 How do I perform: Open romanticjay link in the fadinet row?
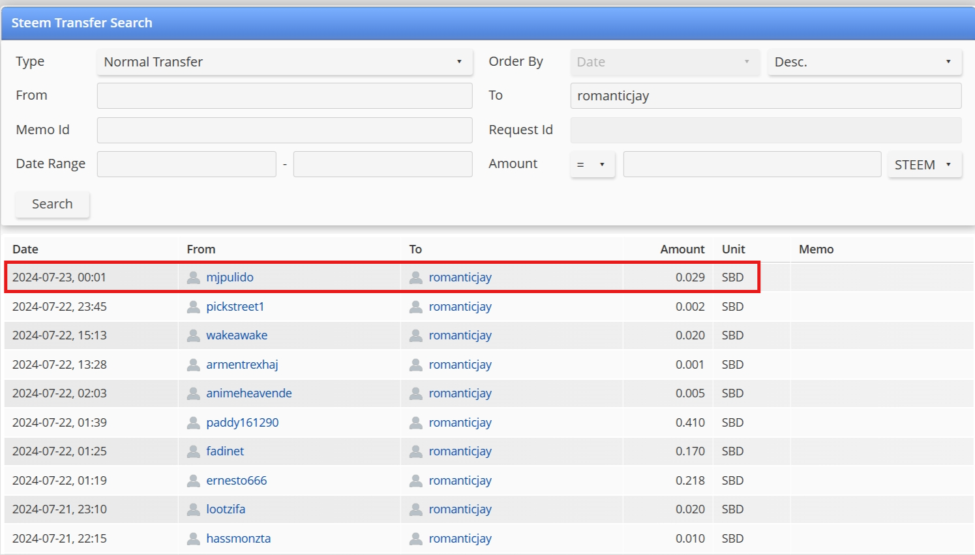pyautogui.click(x=460, y=451)
